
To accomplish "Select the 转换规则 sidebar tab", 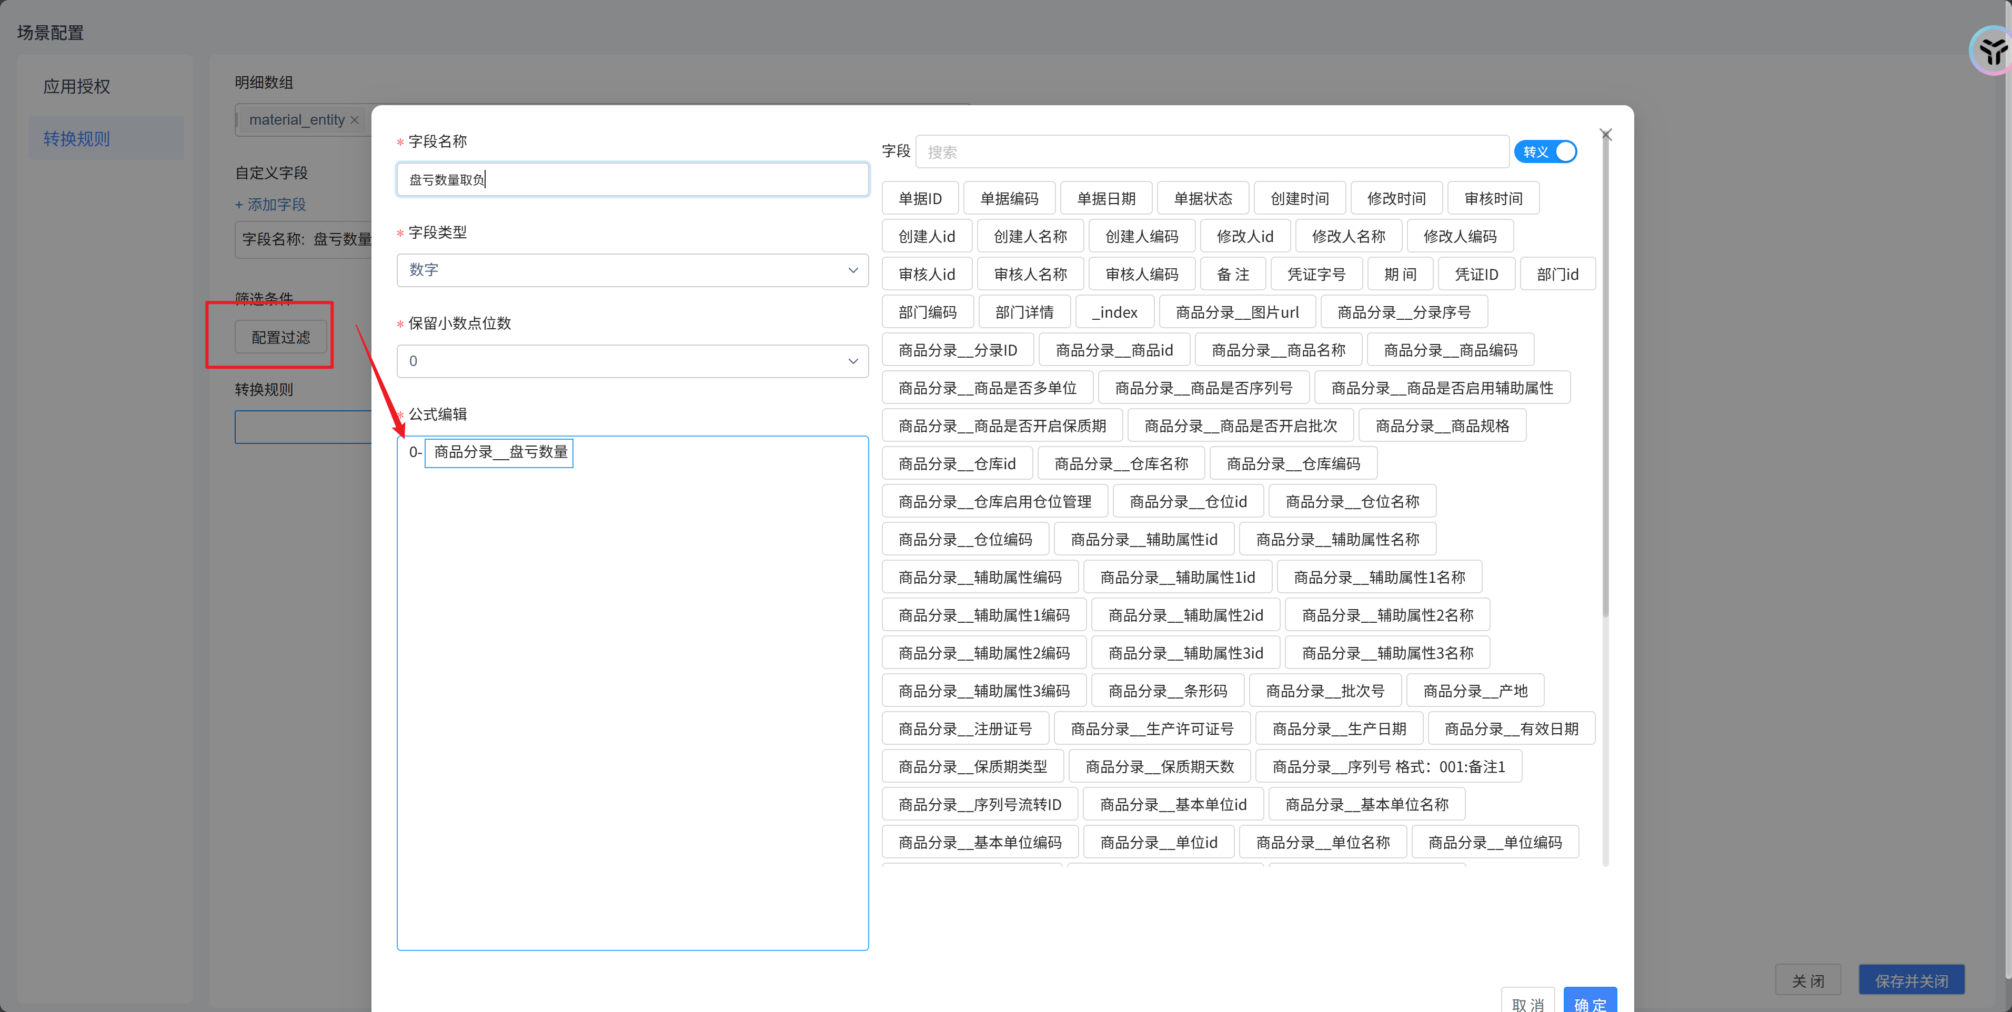I will click(76, 139).
